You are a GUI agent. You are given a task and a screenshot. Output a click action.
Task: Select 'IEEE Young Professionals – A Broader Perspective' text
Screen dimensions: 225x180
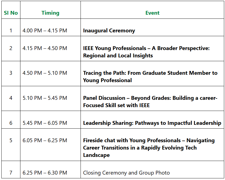point(146,48)
